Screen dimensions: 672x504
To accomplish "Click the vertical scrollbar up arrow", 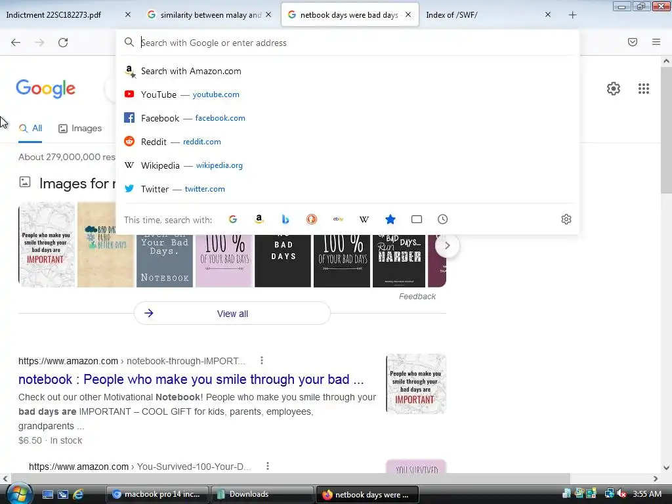I will 667,61.
